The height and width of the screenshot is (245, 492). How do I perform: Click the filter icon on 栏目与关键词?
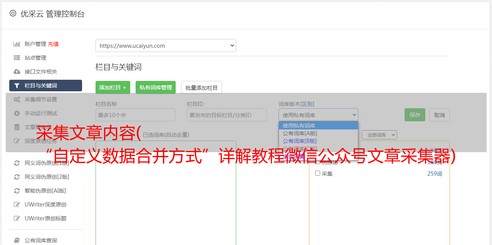pos(17,86)
